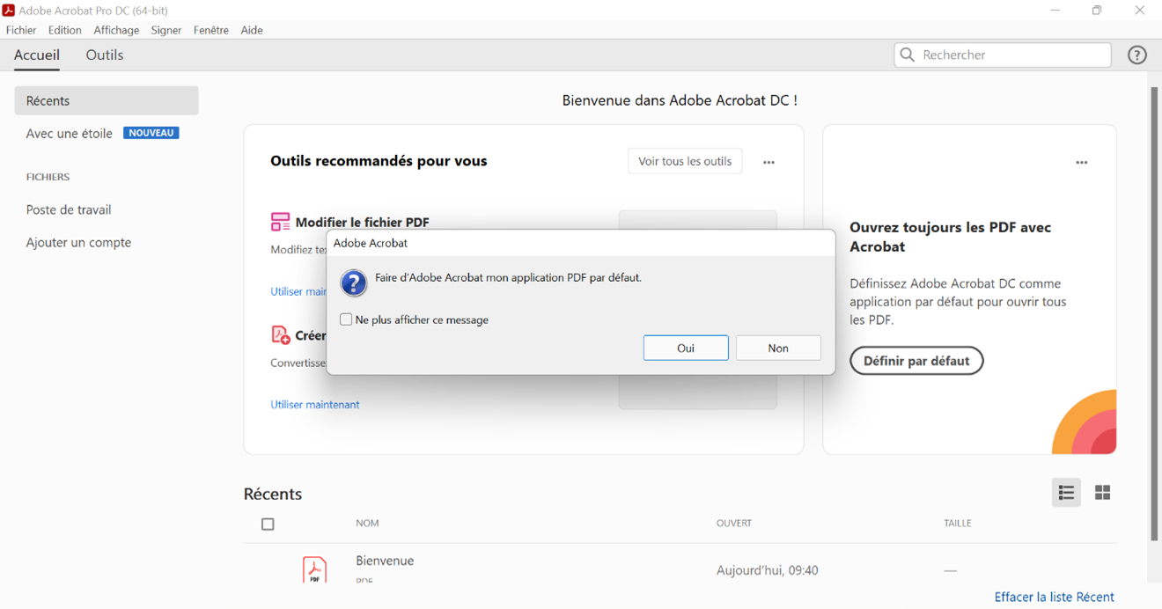Check 'Ne plus afficher ce message'
The width and height of the screenshot is (1162, 609).
(346, 319)
